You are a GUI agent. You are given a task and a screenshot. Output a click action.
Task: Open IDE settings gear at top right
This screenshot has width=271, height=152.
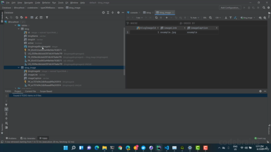click(x=268, y=8)
